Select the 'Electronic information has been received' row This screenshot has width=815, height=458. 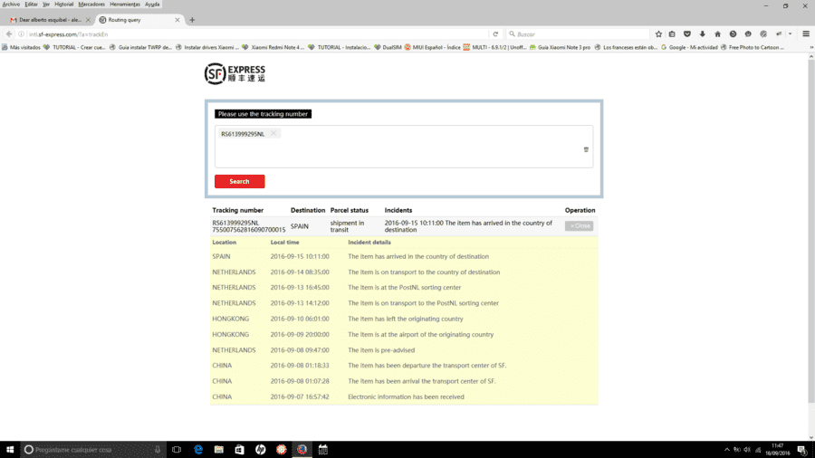point(404,396)
